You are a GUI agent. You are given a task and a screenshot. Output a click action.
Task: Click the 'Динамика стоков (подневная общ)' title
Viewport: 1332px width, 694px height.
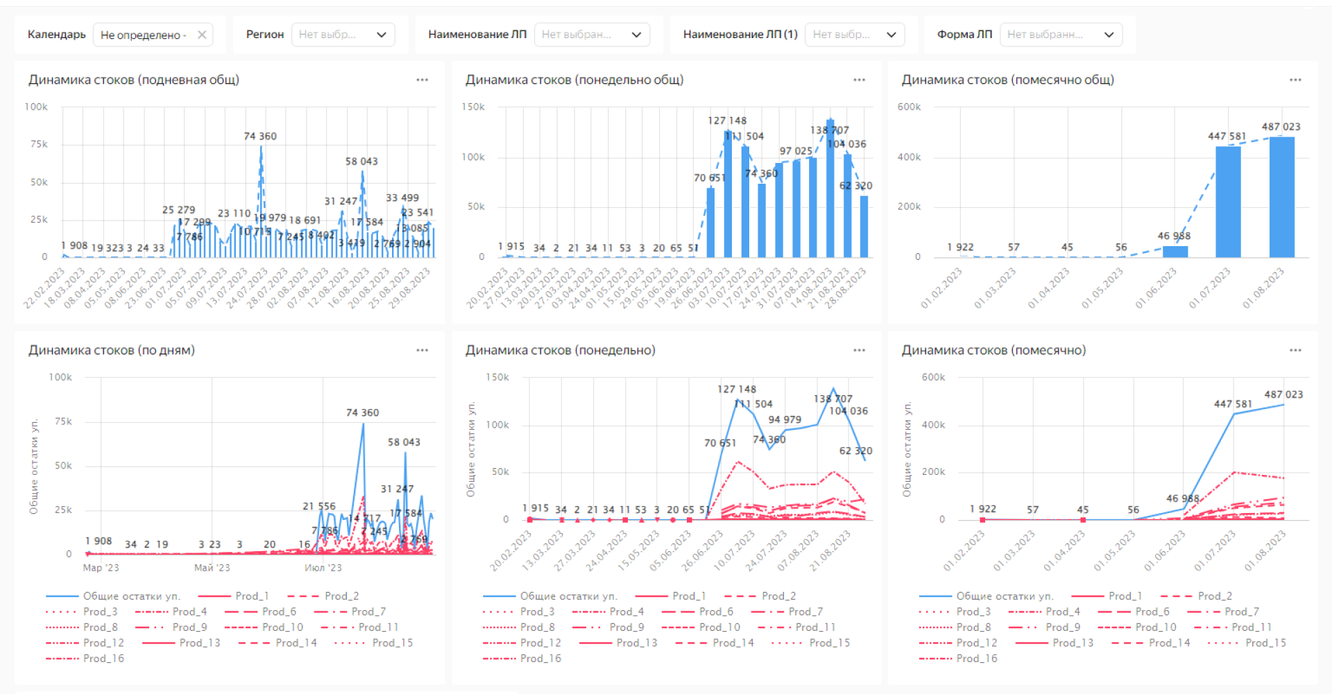click(134, 80)
